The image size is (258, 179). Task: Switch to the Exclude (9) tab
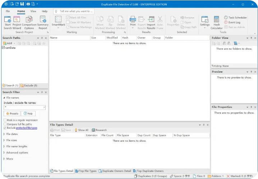coord(29,86)
